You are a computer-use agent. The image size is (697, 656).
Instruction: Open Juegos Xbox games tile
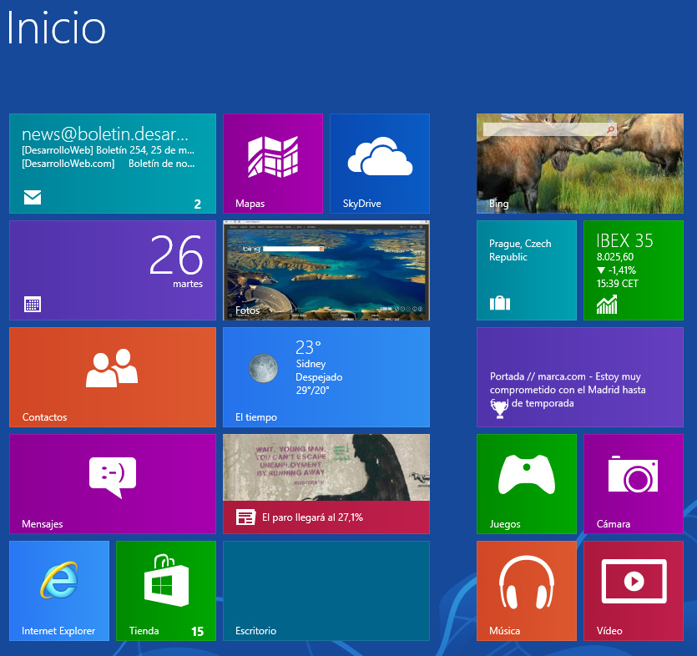click(527, 484)
